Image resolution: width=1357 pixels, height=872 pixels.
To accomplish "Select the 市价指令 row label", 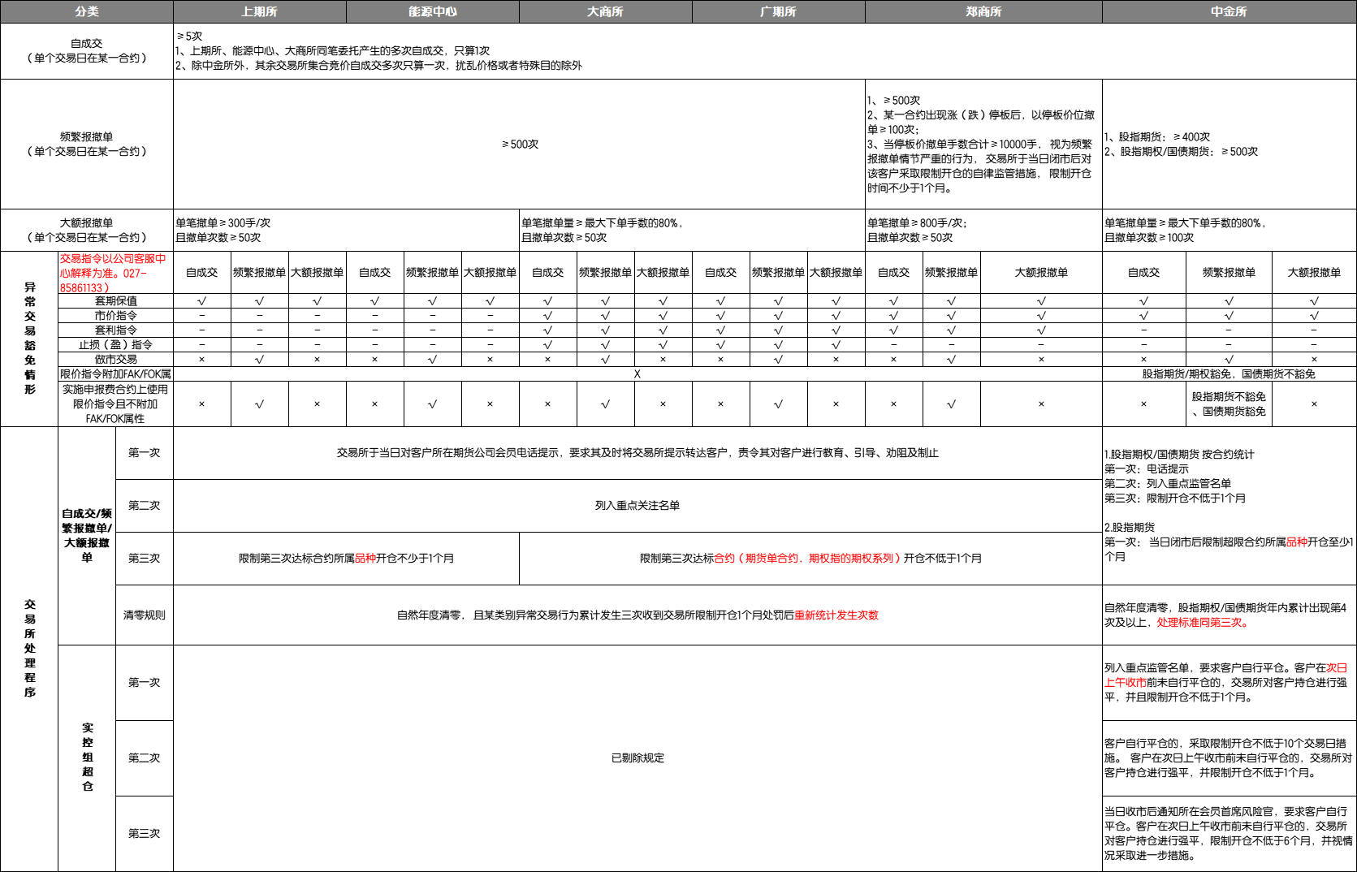I will pos(115,316).
